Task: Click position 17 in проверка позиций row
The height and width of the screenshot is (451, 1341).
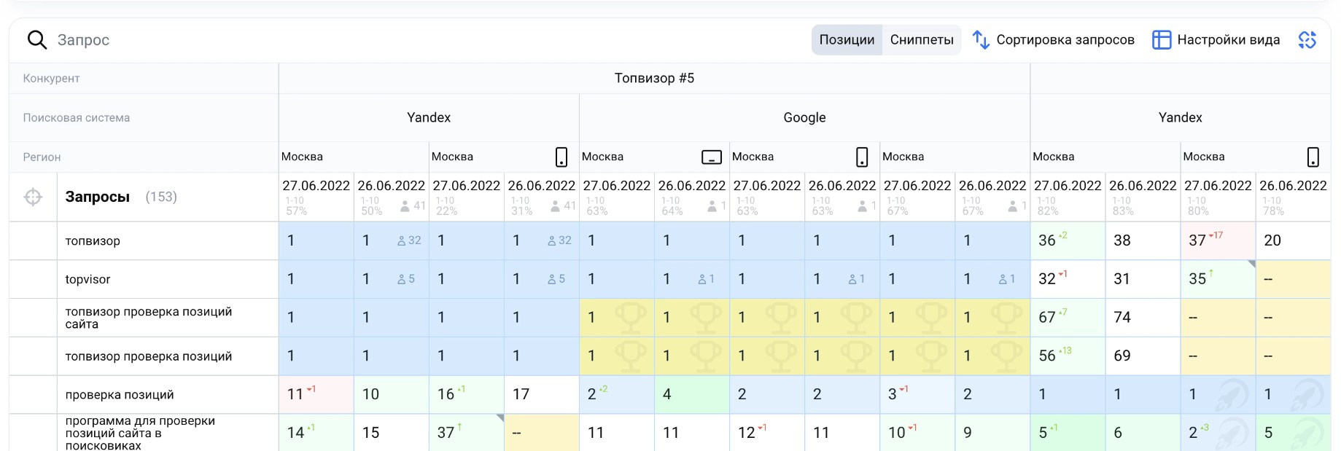Action: (x=521, y=394)
